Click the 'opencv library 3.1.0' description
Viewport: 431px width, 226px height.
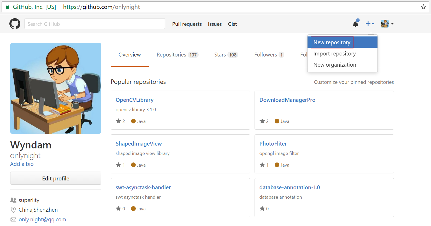[x=136, y=110]
